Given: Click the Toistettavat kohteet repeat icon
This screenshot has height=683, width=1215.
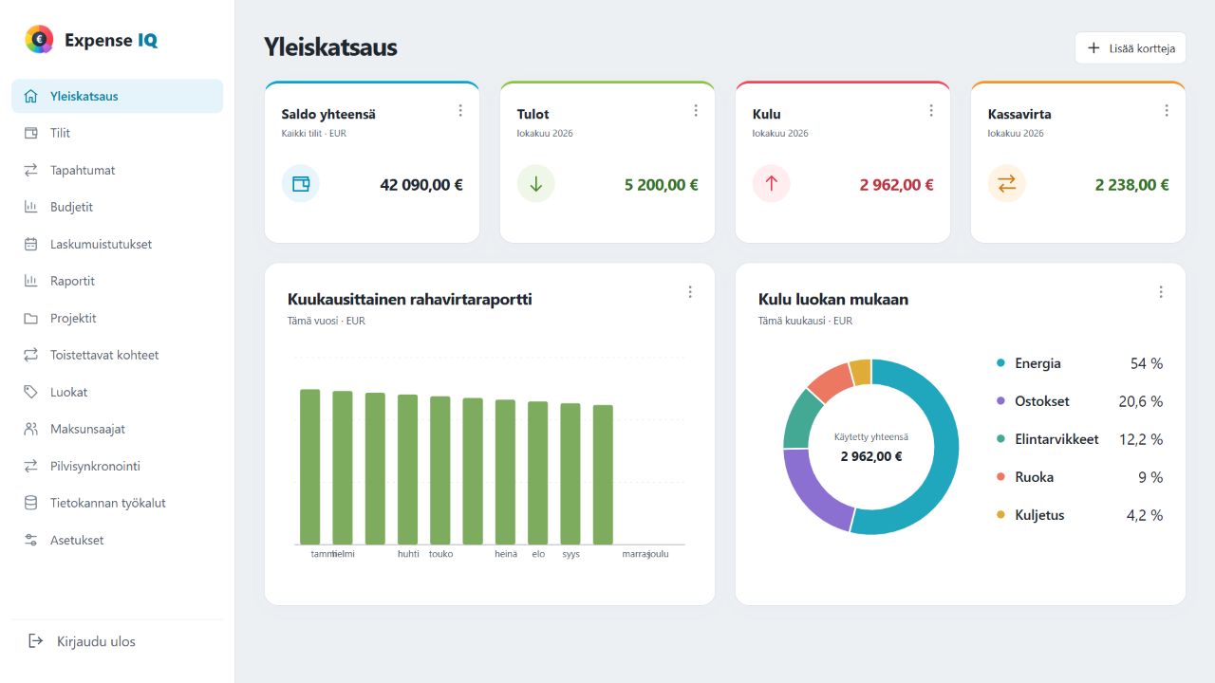Looking at the screenshot, I should pos(31,355).
